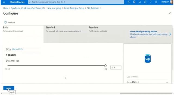
Task: Click the Cost summary heading
Action: 132,77
